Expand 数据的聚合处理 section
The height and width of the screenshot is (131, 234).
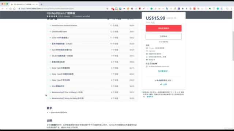click(92, 62)
